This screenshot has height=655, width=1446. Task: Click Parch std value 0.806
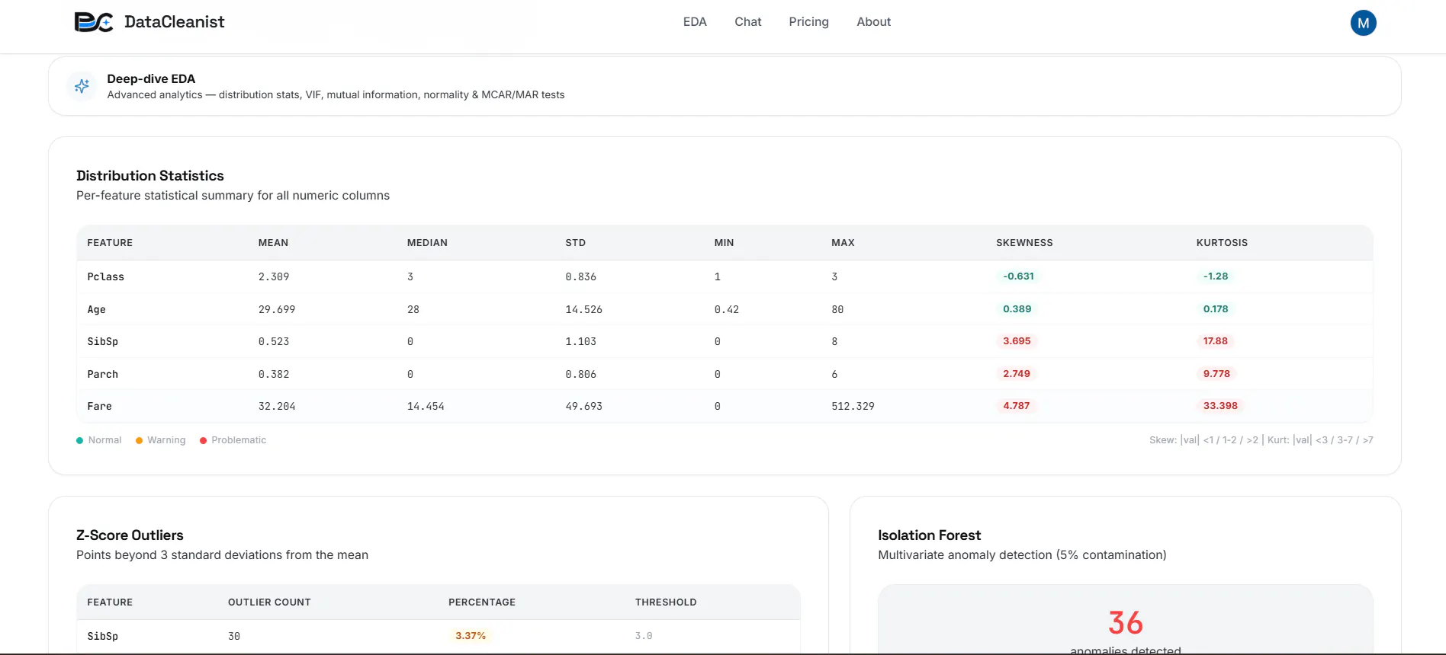point(580,375)
